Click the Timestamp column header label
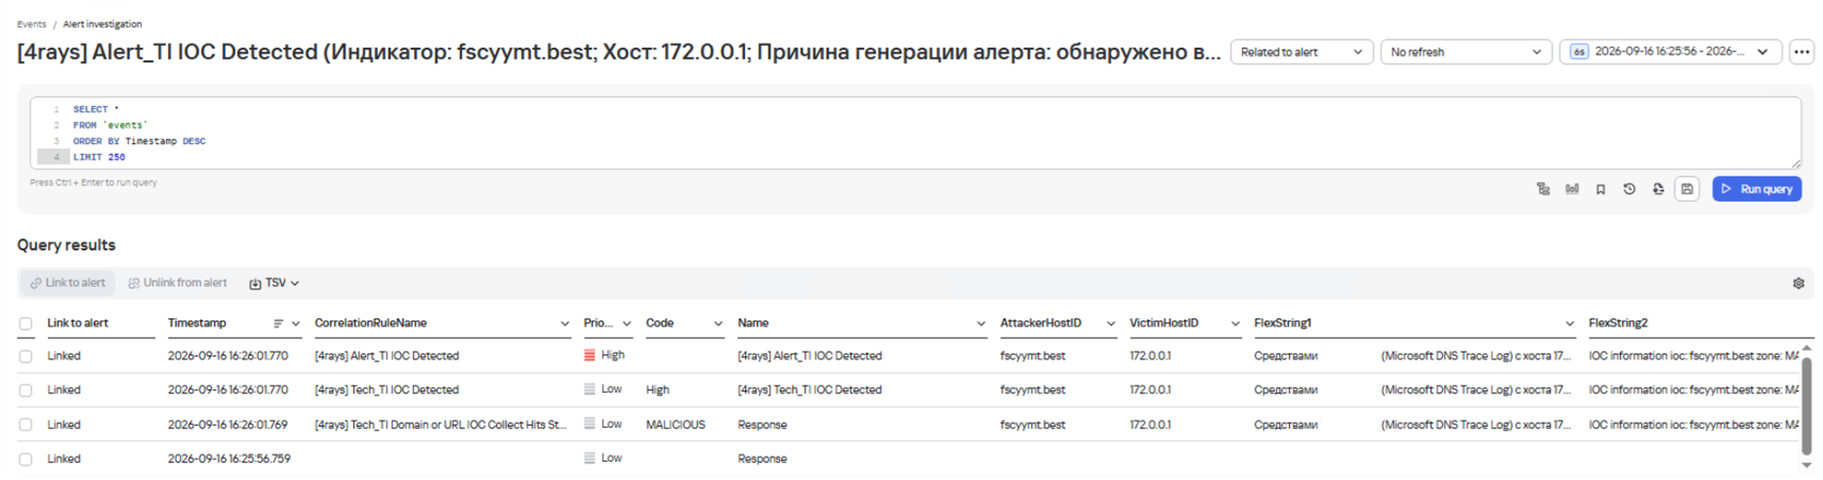 tap(196, 323)
